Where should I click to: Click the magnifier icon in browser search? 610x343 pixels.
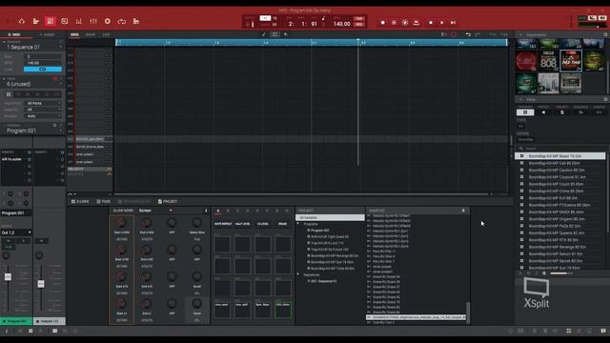(x=521, y=149)
